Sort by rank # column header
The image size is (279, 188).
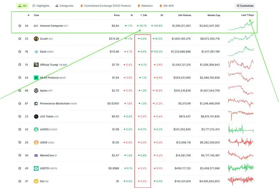(x=28, y=15)
